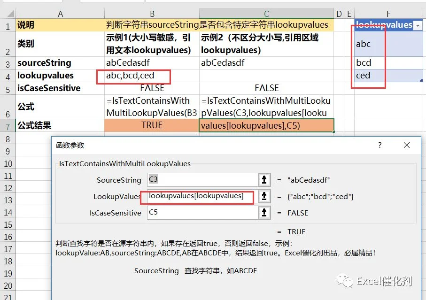Close the function arguments dialog

tap(407, 145)
